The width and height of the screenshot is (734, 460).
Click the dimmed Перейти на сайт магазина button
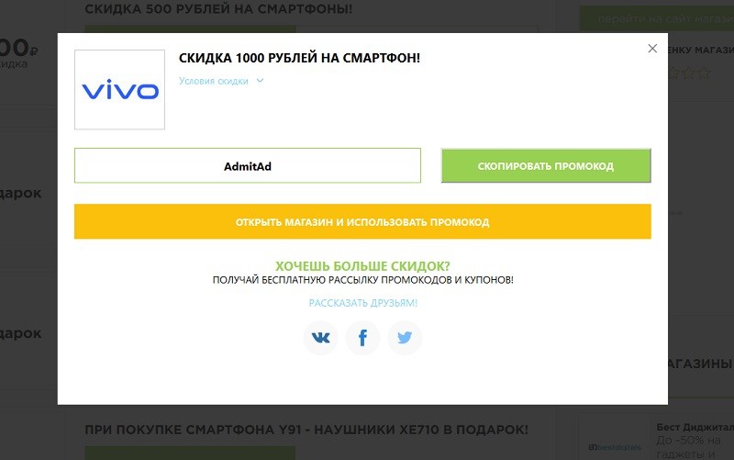click(655, 18)
